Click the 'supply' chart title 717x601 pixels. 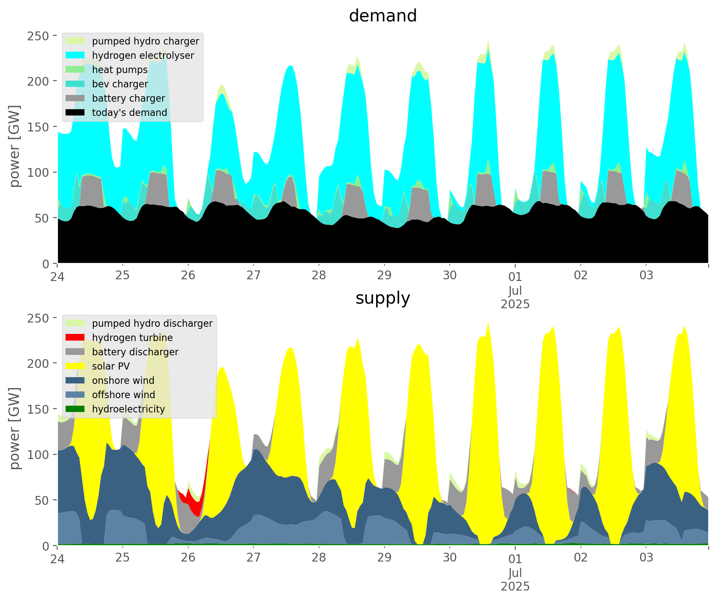[382, 298]
